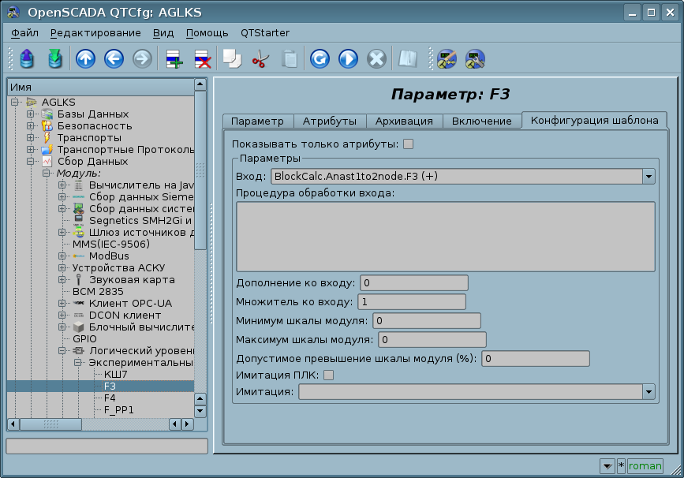Expand the 'ModBus' module tree node
Viewport: 684px width, 478px height.
pos(62,256)
